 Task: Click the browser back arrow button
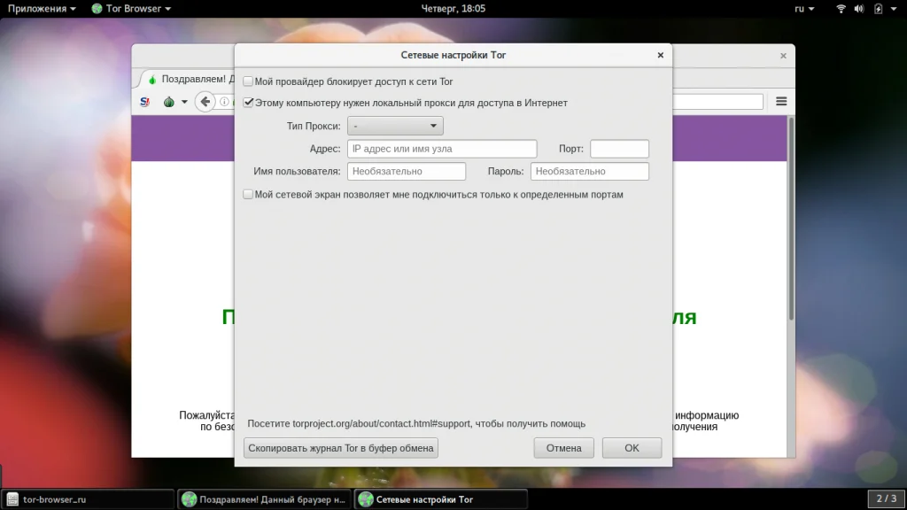click(205, 102)
